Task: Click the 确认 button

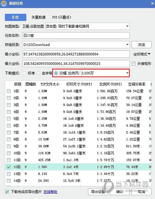Action: click(120, 191)
